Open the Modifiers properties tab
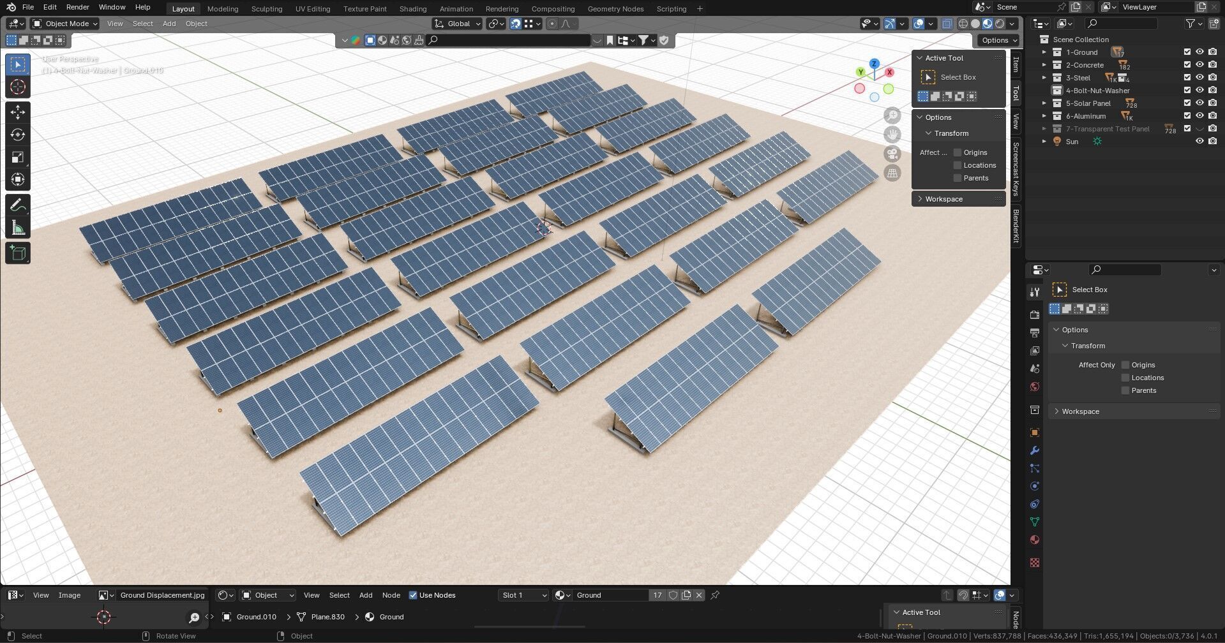 point(1035,450)
